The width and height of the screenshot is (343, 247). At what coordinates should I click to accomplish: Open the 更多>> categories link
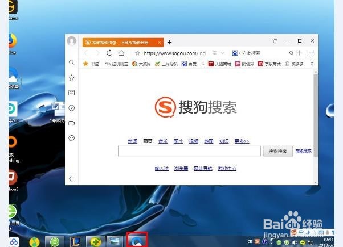pyautogui.click(x=242, y=141)
